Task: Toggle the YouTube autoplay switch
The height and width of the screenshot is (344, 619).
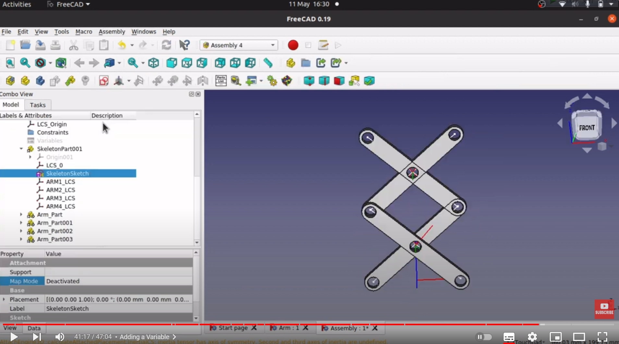Action: (x=483, y=337)
